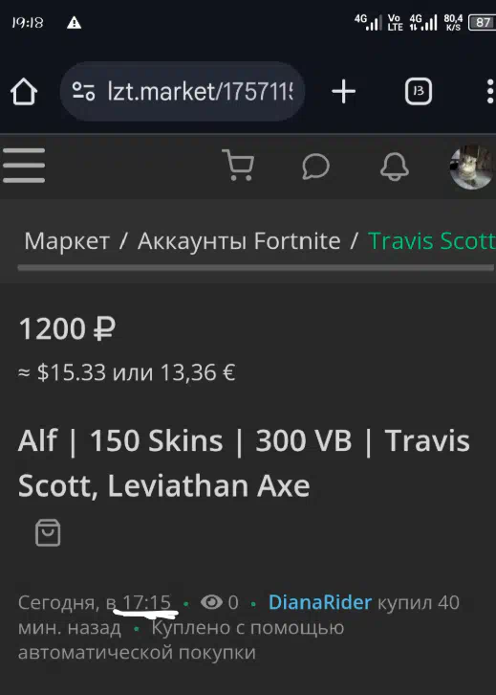496x695 pixels.
Task: Open site settings icon in address bar
Action: tap(84, 91)
